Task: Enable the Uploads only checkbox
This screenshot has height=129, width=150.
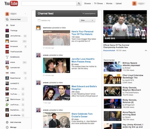Action: click(39, 20)
